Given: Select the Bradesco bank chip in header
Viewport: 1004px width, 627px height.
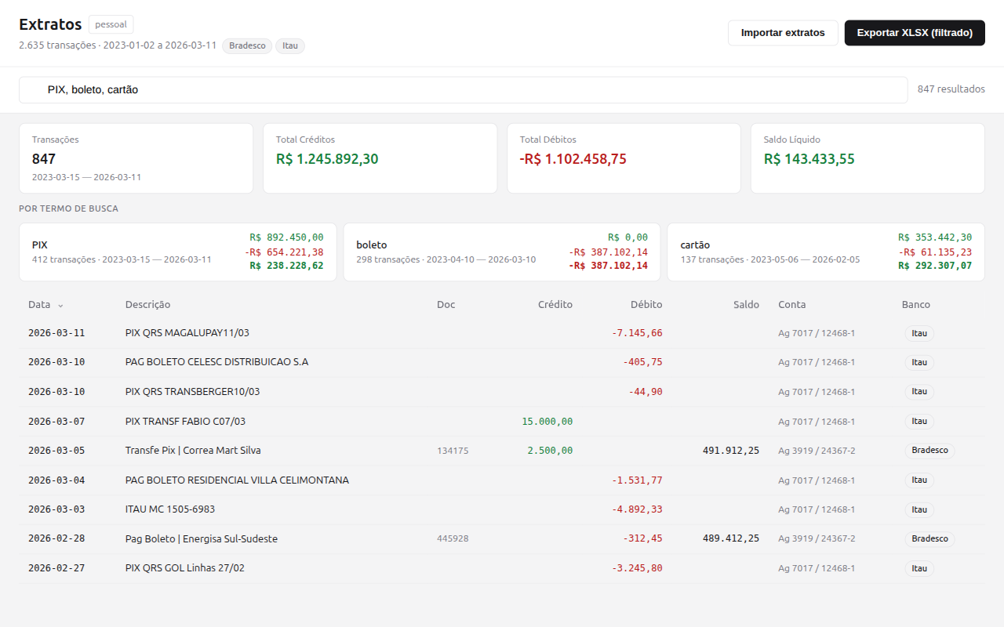Looking at the screenshot, I should pyautogui.click(x=247, y=46).
